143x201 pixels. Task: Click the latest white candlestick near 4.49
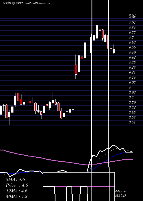(114, 51)
